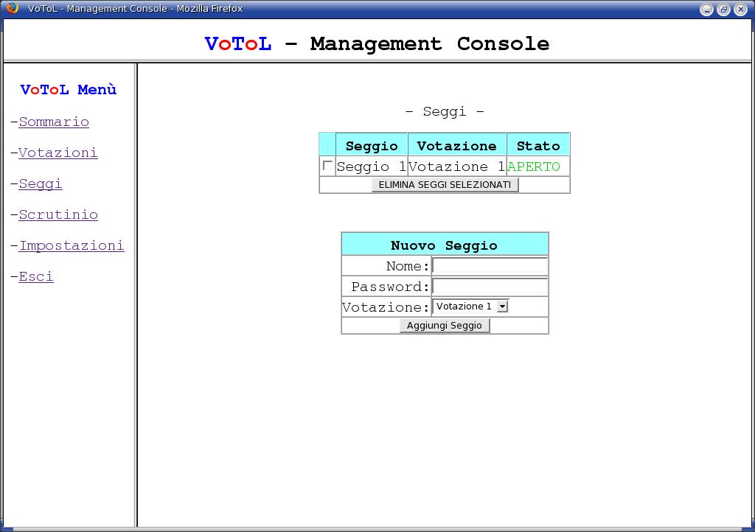Image resolution: width=755 pixels, height=532 pixels.
Task: Click the Nuovo Seggio form header
Action: click(x=445, y=245)
